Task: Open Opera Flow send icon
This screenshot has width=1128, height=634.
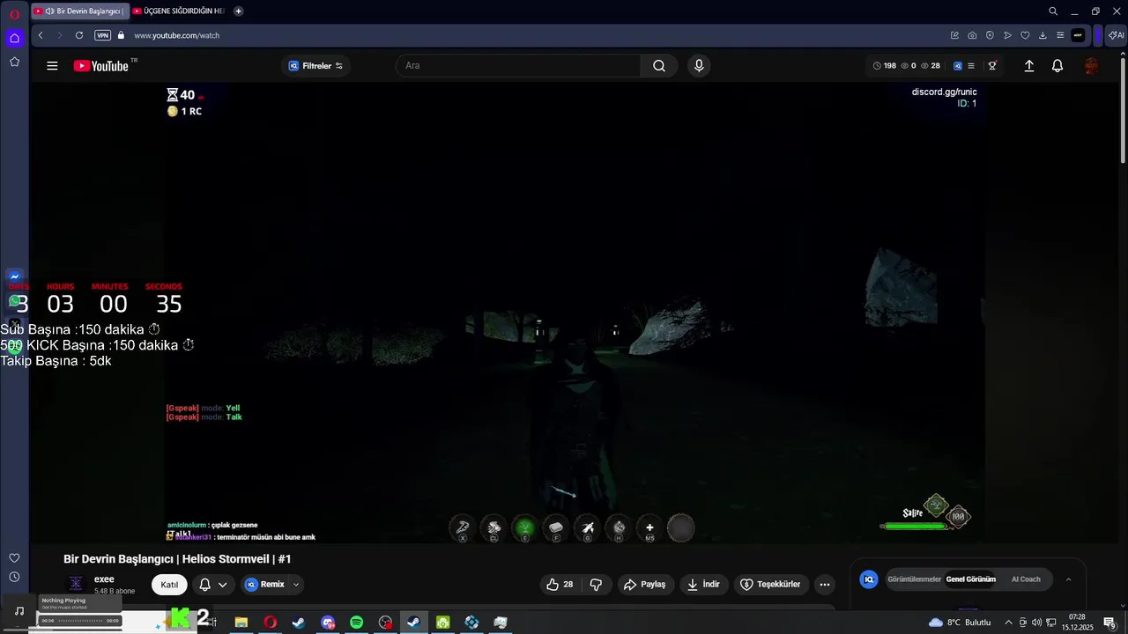Action: (1007, 35)
